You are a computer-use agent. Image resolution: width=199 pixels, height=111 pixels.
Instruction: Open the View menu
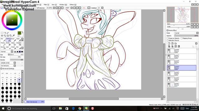pos(54,5)
